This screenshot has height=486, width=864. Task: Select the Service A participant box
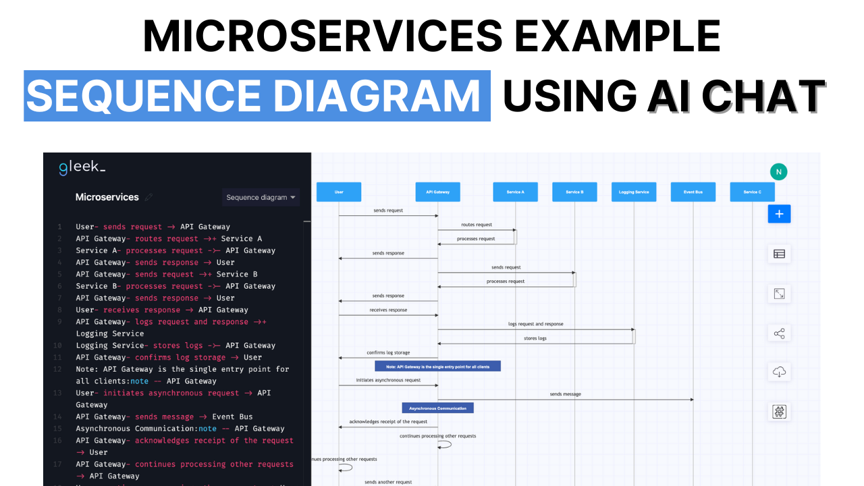point(515,192)
